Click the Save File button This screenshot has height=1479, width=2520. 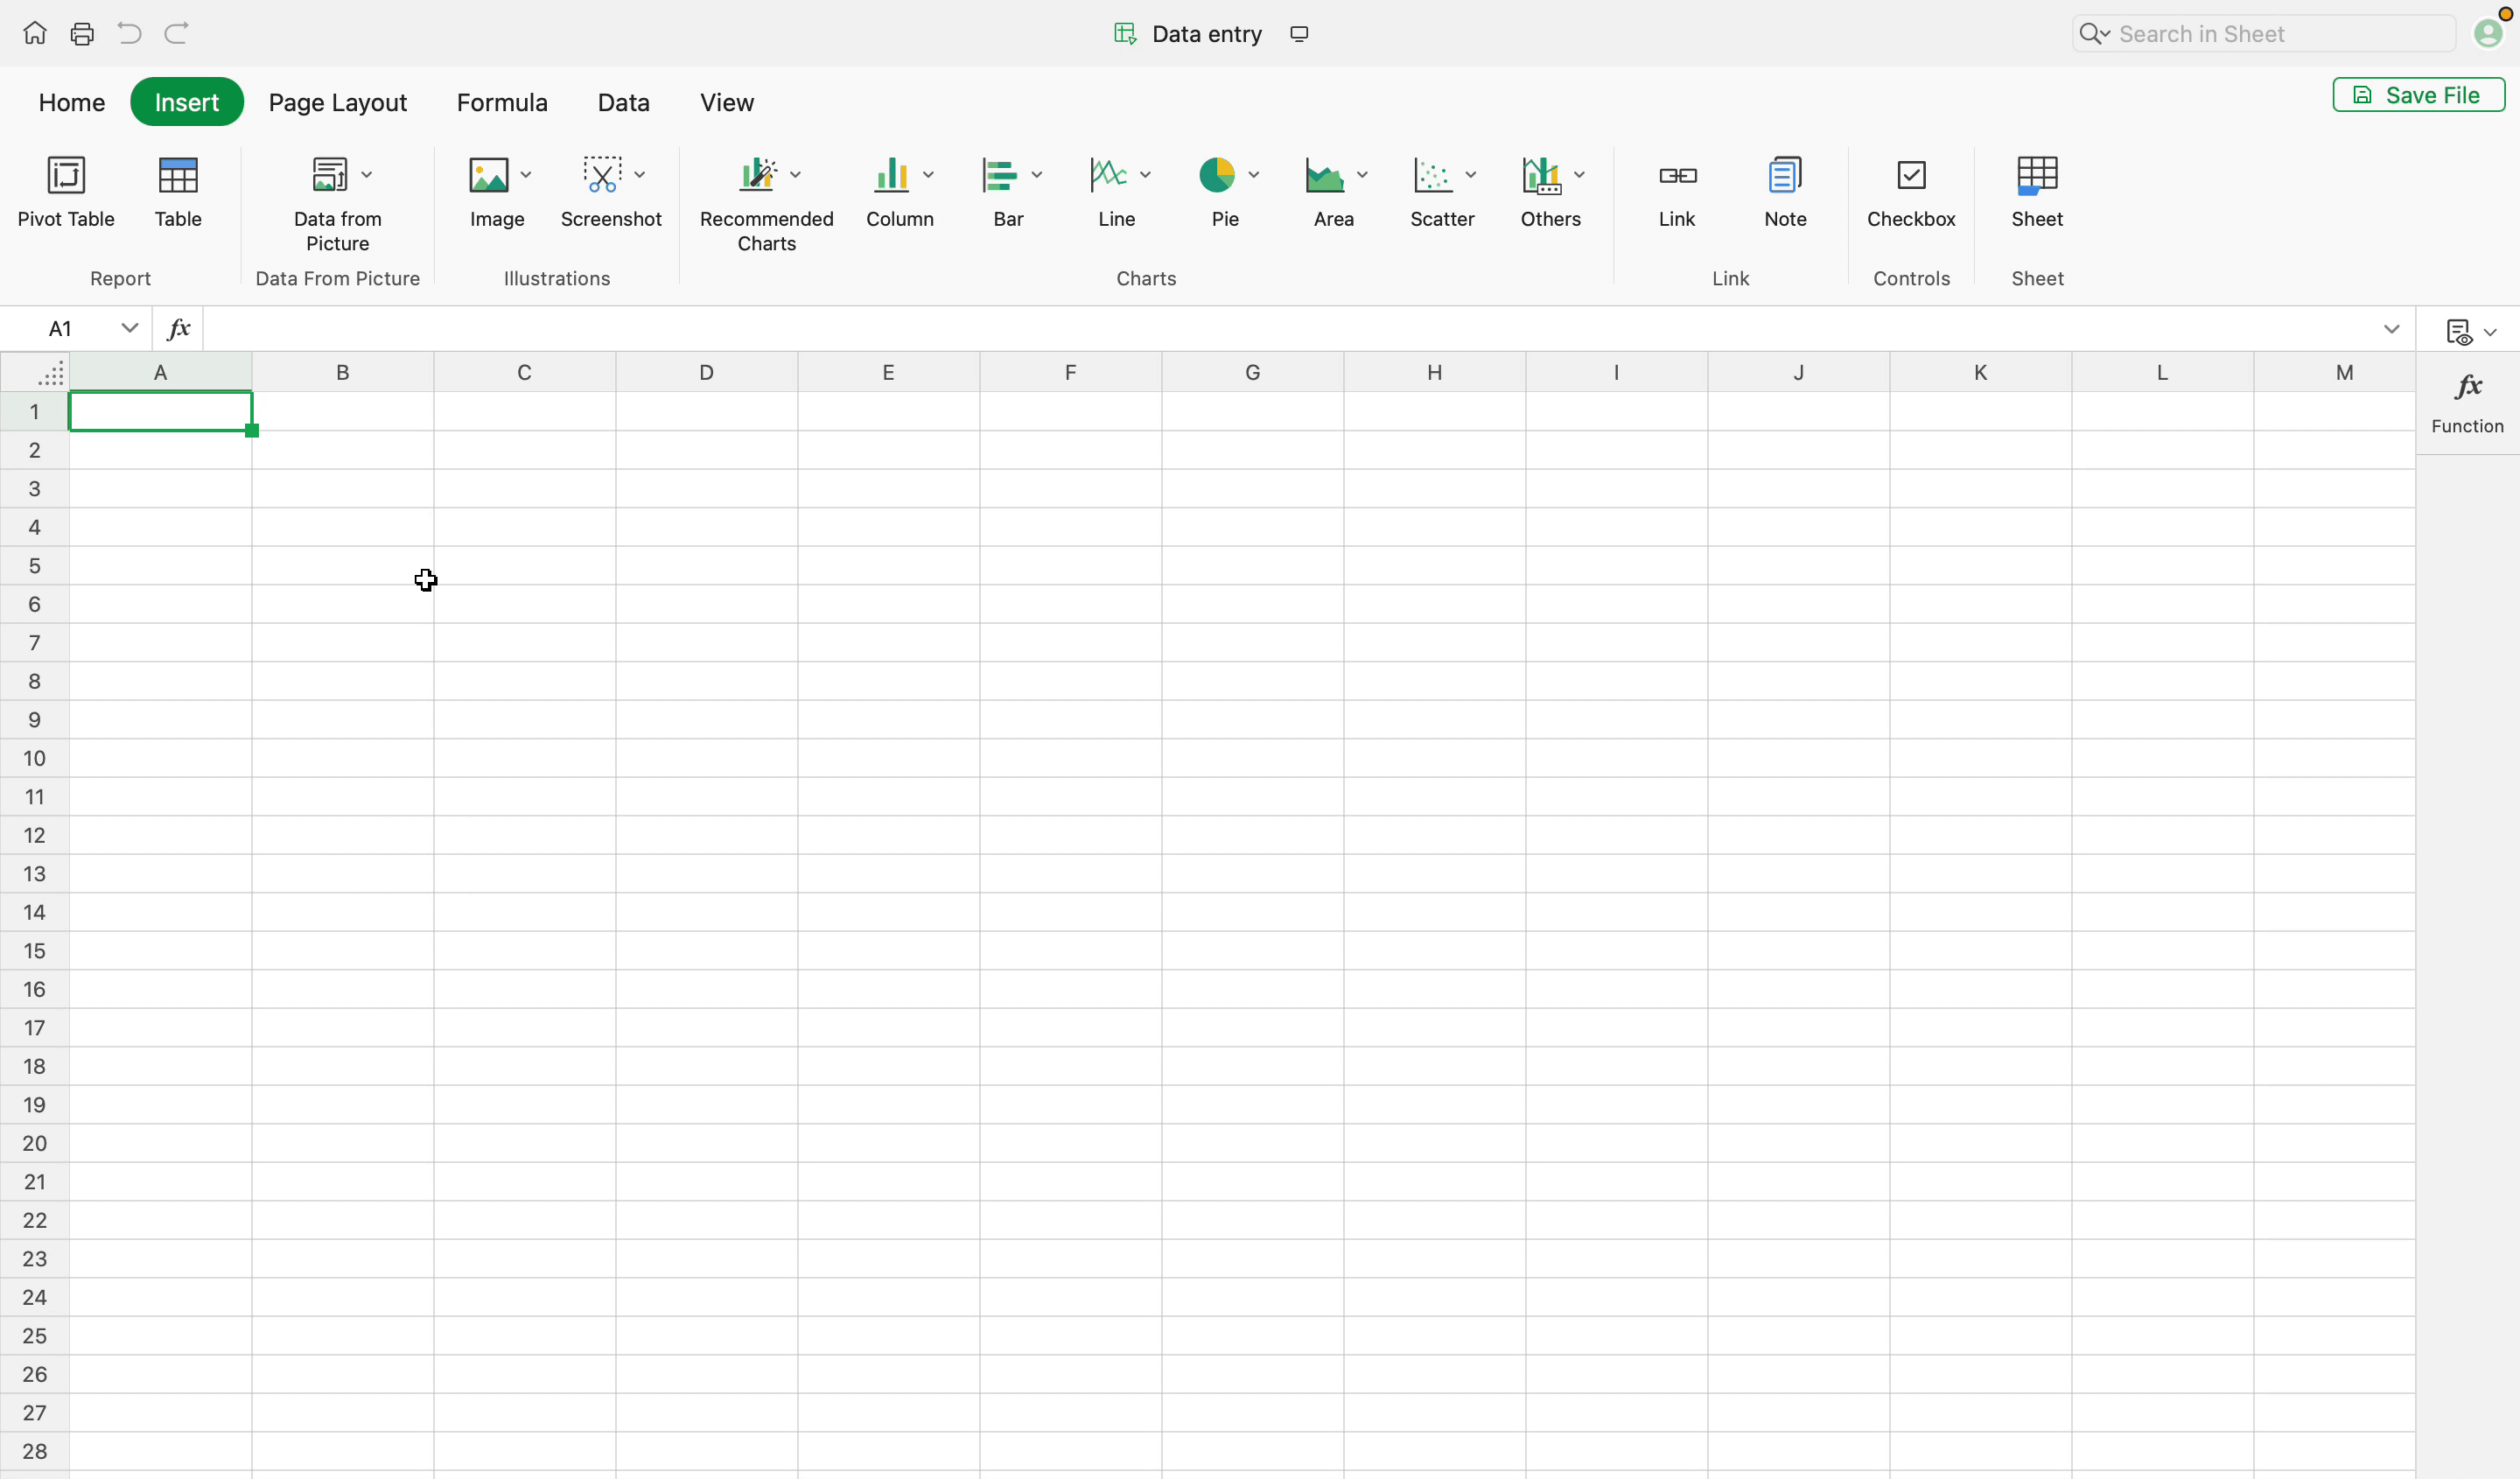coord(2418,95)
